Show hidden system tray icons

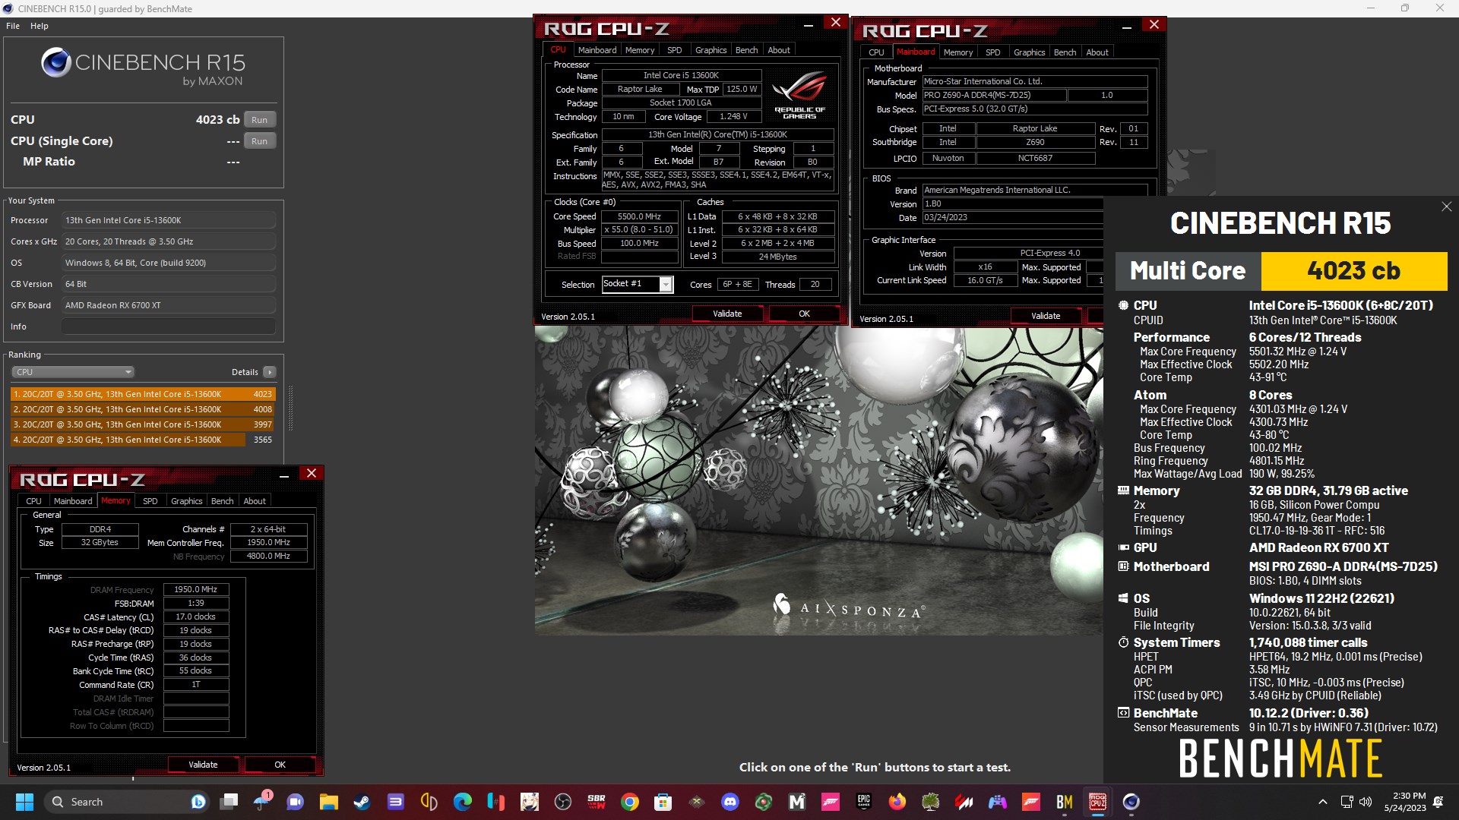pyautogui.click(x=1322, y=802)
